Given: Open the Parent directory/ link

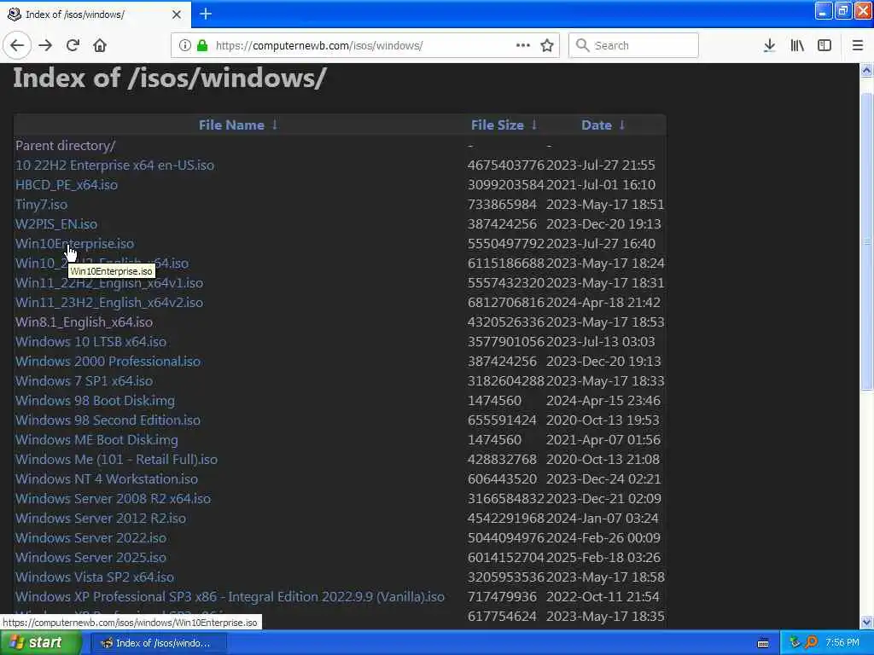Looking at the screenshot, I should 65,145.
